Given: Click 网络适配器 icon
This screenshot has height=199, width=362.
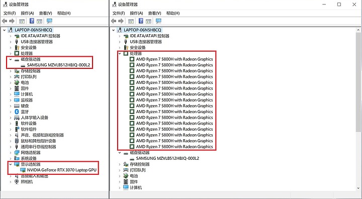Looking at the screenshot, I should tap(17, 153).
